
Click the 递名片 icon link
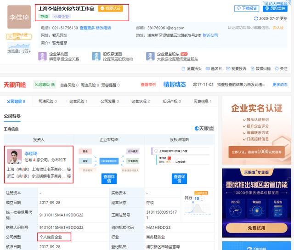point(214,68)
